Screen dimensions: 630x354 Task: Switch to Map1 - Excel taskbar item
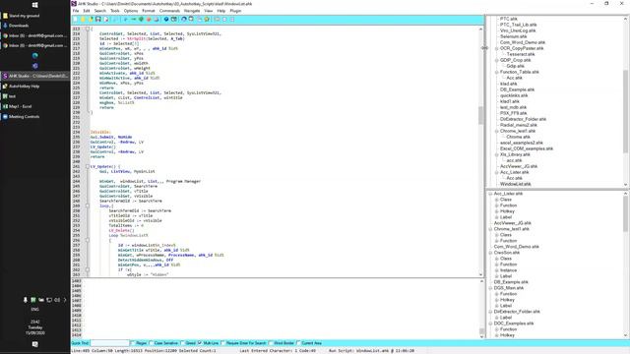[x=35, y=106]
